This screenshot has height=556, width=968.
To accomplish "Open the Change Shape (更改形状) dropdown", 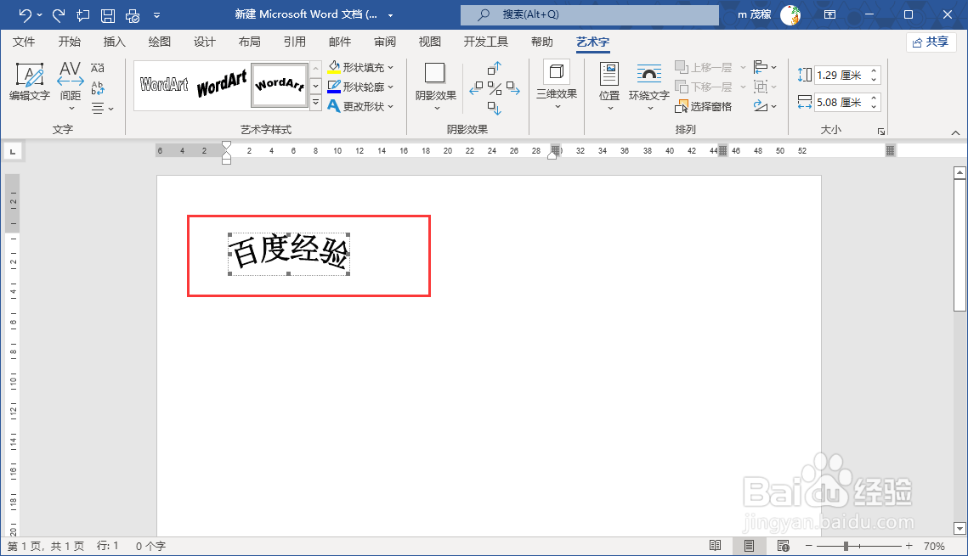I will click(x=361, y=105).
